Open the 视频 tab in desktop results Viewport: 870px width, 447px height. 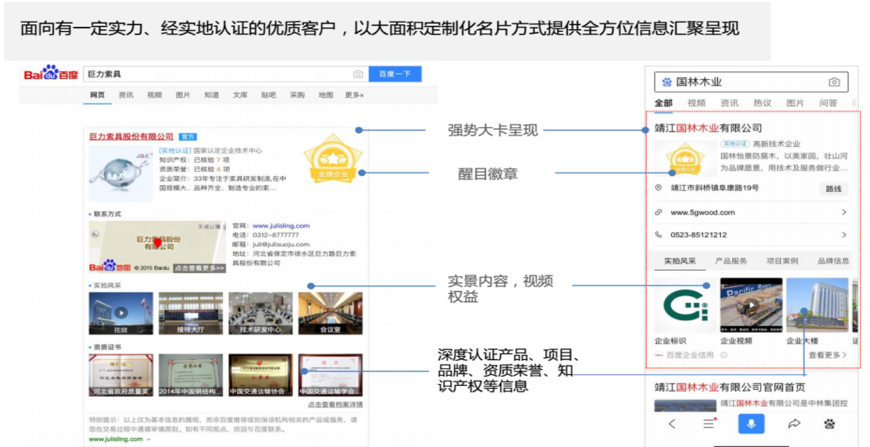click(154, 95)
